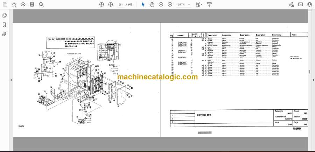Click the Illustration No. label

coord(280,116)
